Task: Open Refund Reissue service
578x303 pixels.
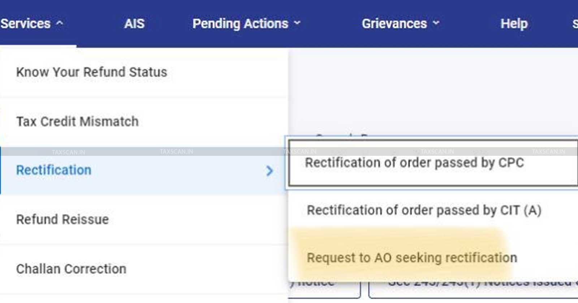Action: [x=62, y=219]
